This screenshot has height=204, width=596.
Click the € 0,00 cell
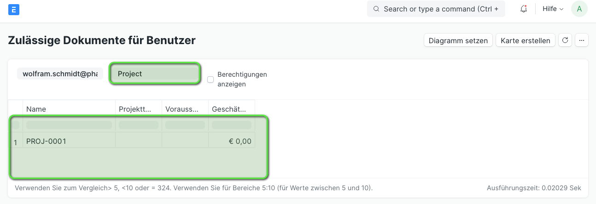[232, 141]
